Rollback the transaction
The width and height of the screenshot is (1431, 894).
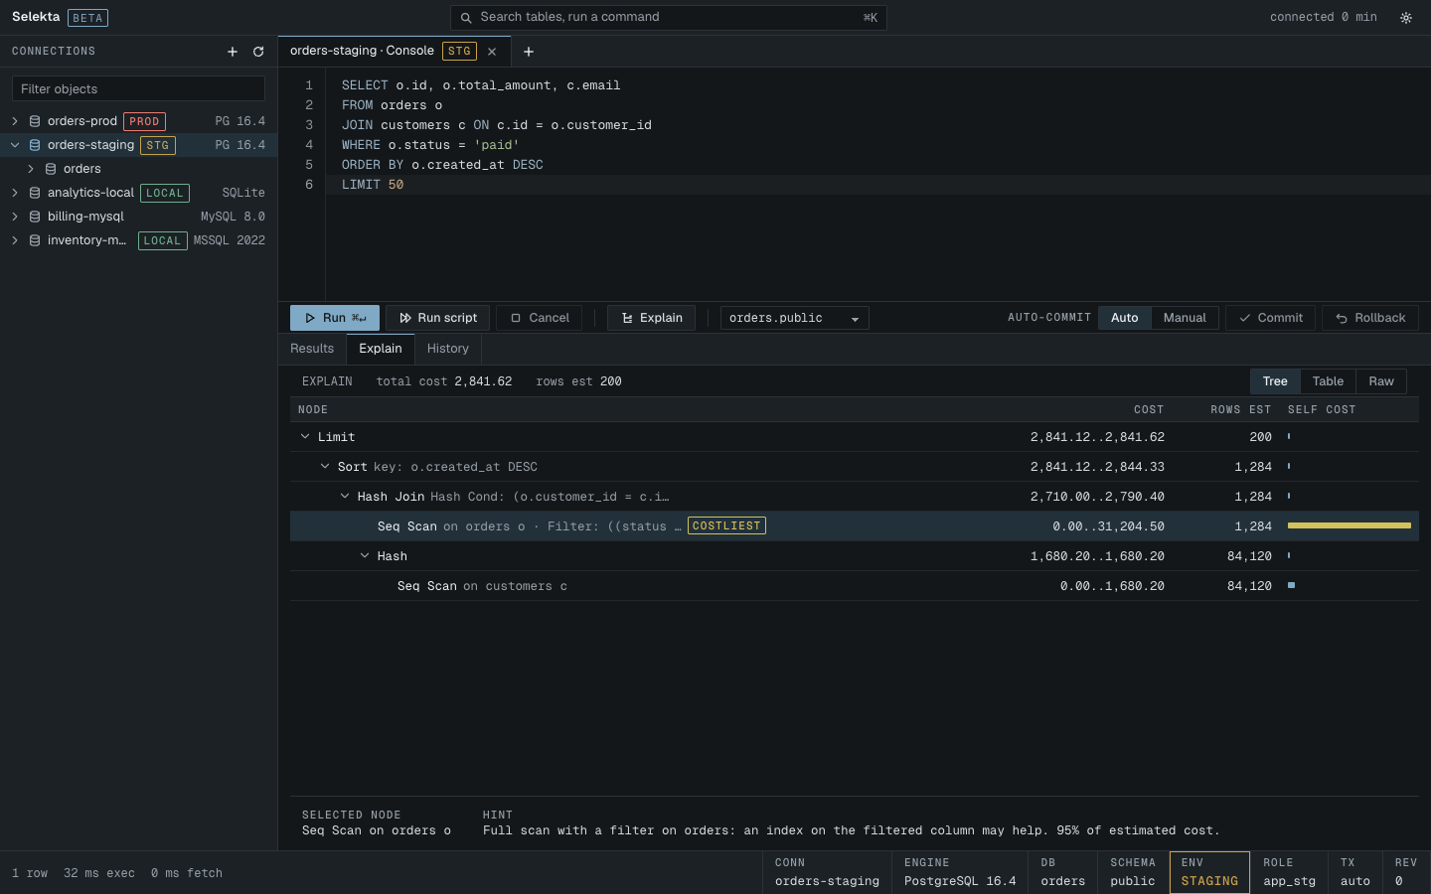(1370, 318)
